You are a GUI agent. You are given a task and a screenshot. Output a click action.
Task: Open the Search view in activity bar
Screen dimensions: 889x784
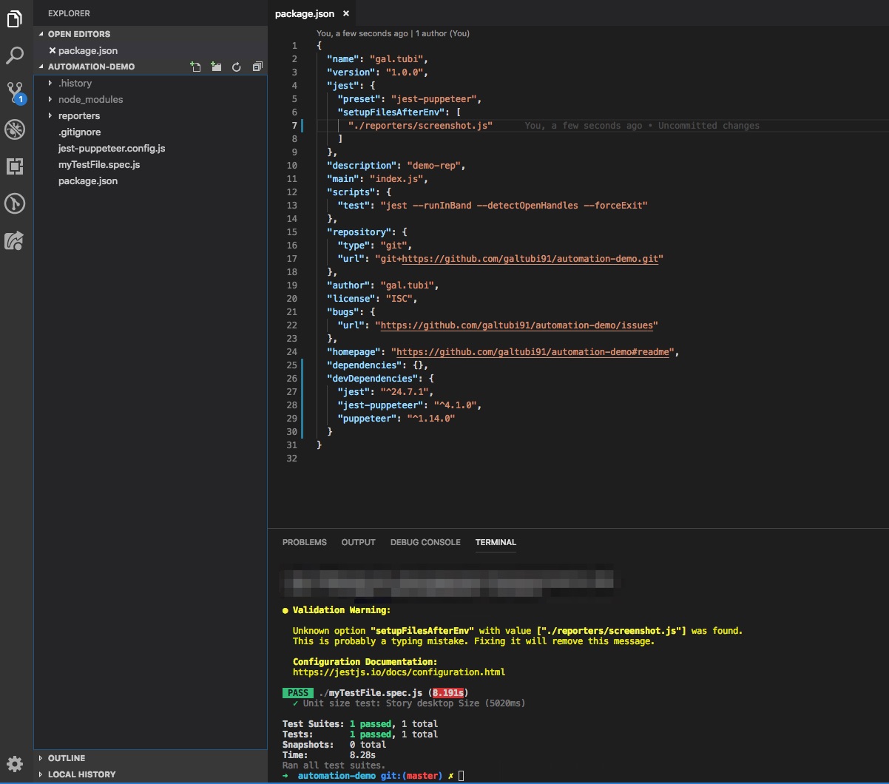coord(15,55)
